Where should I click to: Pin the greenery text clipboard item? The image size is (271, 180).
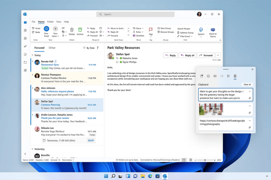tap(250, 98)
